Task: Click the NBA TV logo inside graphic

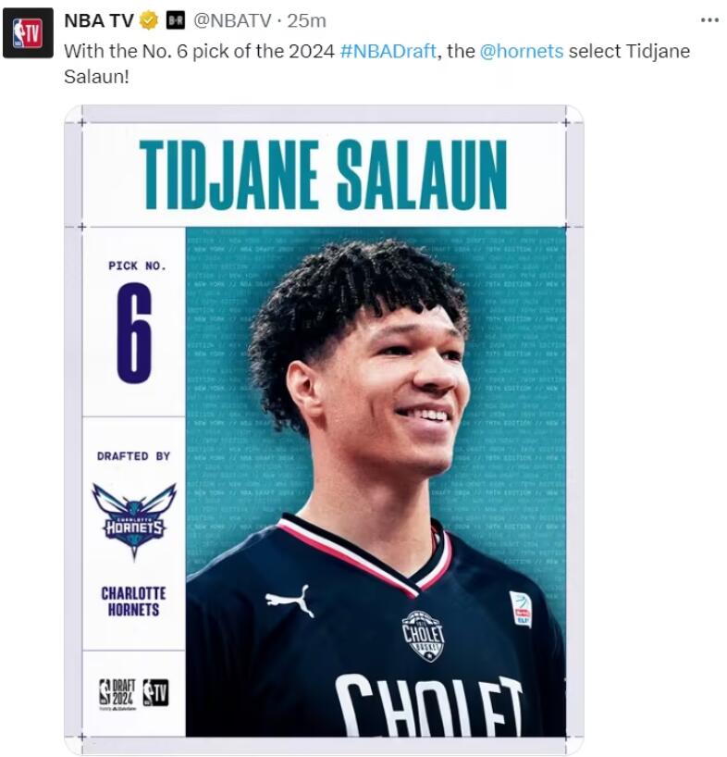Action: (x=155, y=693)
